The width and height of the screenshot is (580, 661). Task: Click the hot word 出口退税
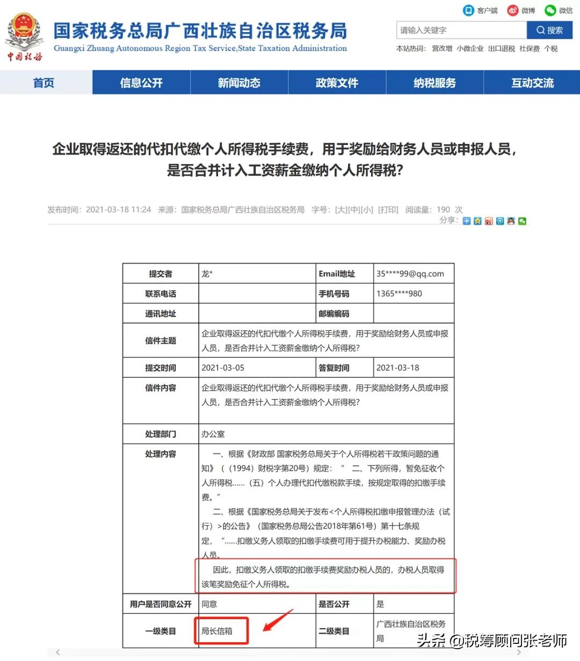coord(501,48)
